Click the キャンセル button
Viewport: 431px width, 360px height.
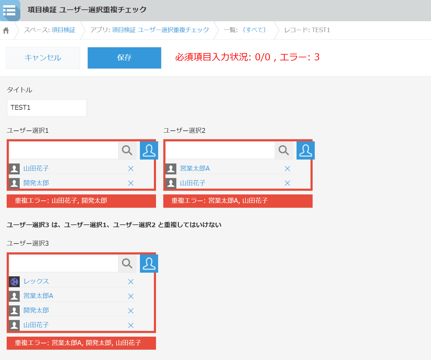(x=43, y=58)
